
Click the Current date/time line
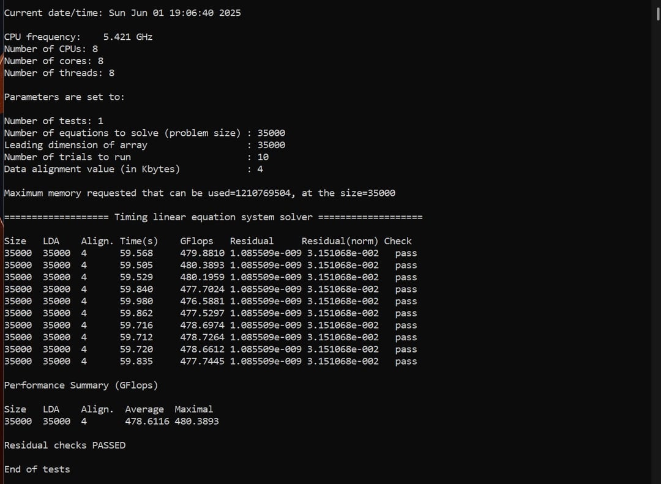[122, 13]
